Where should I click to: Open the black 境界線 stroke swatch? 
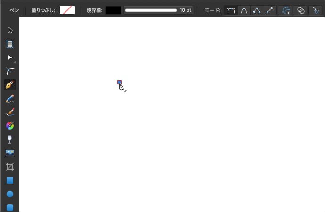[113, 10]
